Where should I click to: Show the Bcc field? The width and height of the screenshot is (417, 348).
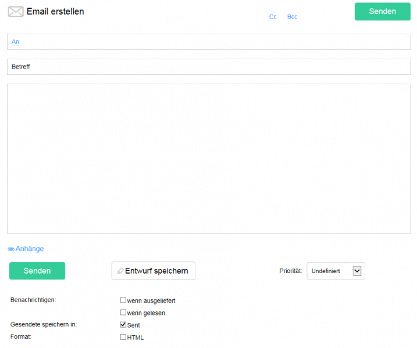[292, 17]
